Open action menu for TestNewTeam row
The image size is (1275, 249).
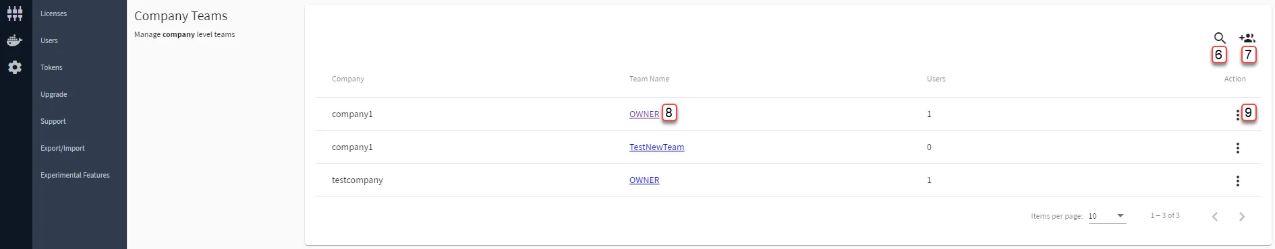point(1238,148)
